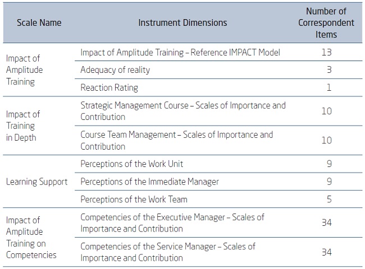Click Competencies of the Executive Manager row

point(172,222)
